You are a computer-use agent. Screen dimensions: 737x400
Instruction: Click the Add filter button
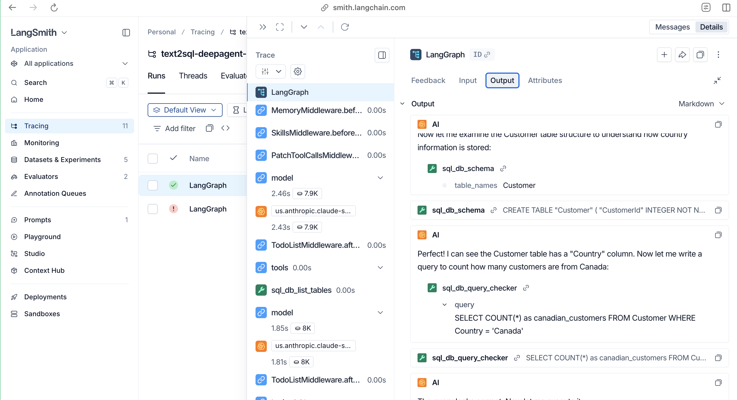pos(174,129)
